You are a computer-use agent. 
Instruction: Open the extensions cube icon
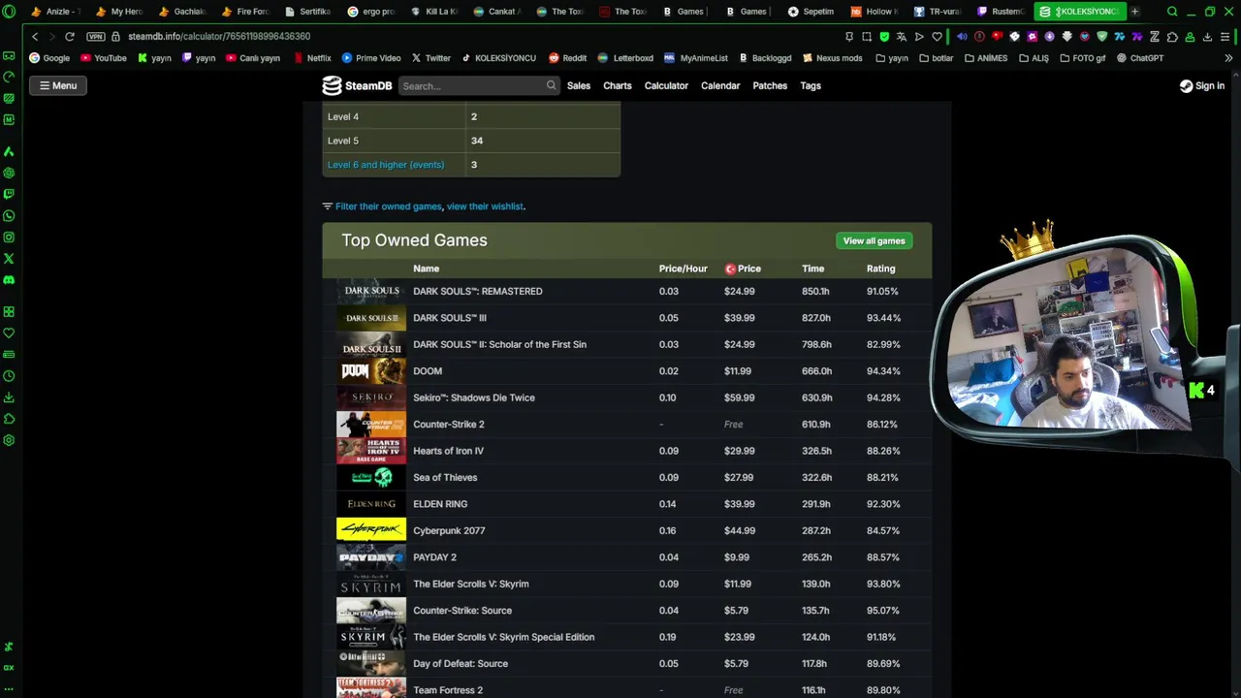click(x=1172, y=37)
